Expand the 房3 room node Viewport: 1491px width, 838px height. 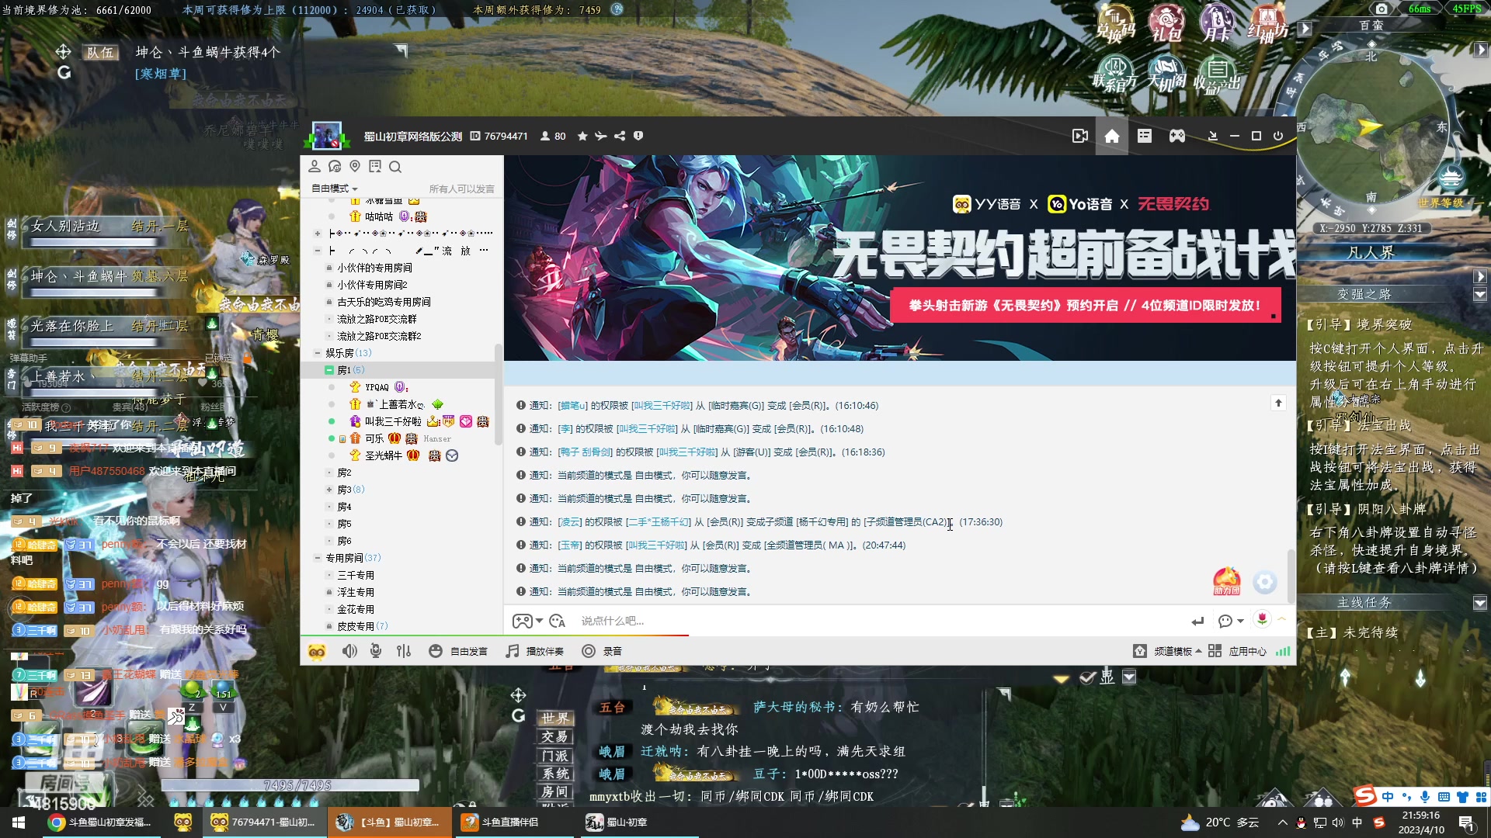click(x=329, y=490)
